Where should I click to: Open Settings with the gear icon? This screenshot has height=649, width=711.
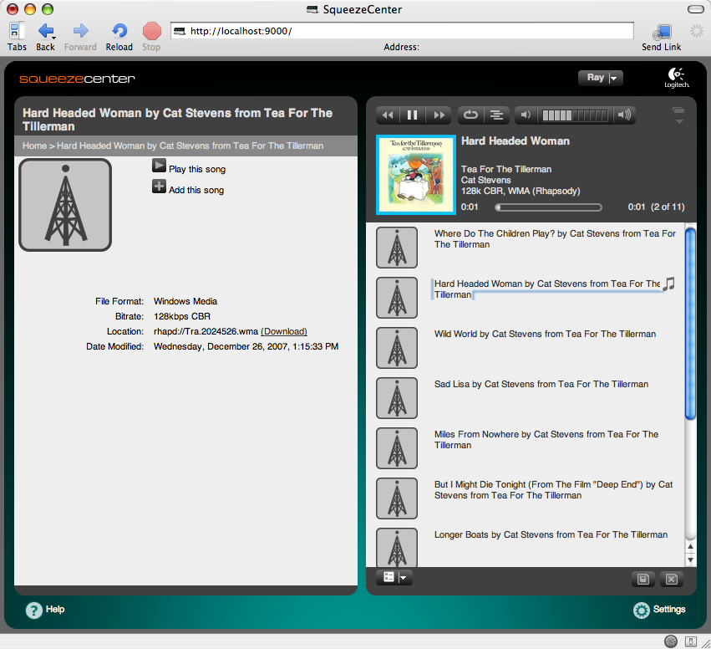642,610
